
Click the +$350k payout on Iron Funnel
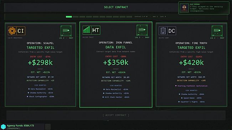[x=116, y=63]
